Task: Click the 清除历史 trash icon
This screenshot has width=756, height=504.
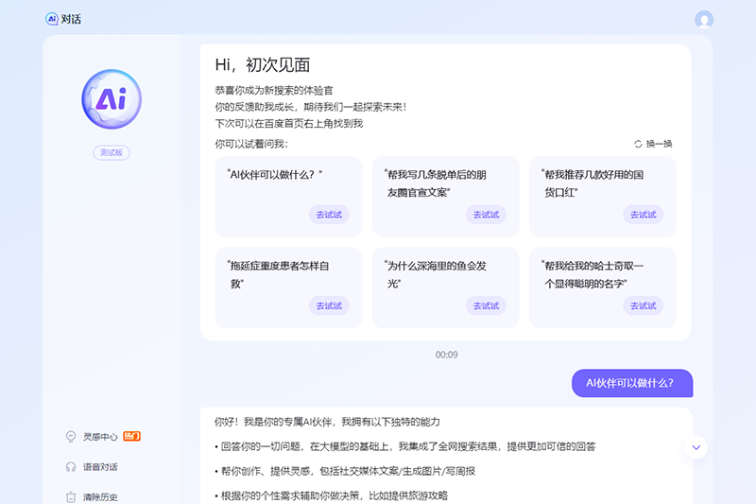Action: click(71, 496)
